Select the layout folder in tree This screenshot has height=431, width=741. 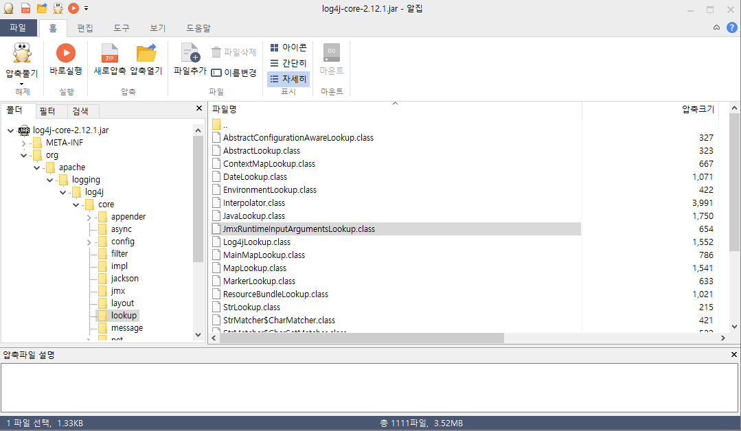(x=122, y=303)
